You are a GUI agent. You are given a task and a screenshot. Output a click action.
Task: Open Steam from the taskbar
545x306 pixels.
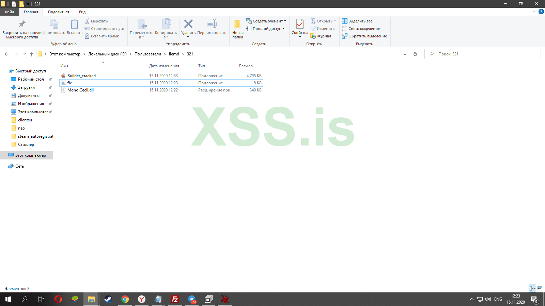tap(108, 299)
